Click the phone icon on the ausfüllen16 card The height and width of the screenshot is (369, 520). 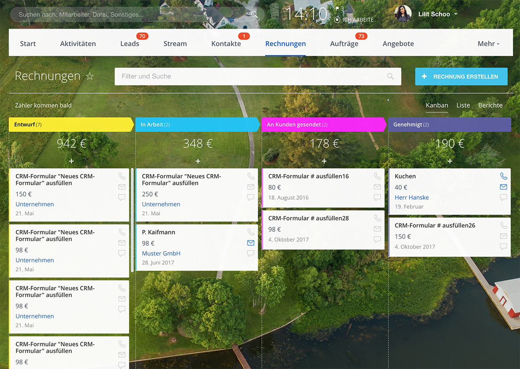coord(377,176)
